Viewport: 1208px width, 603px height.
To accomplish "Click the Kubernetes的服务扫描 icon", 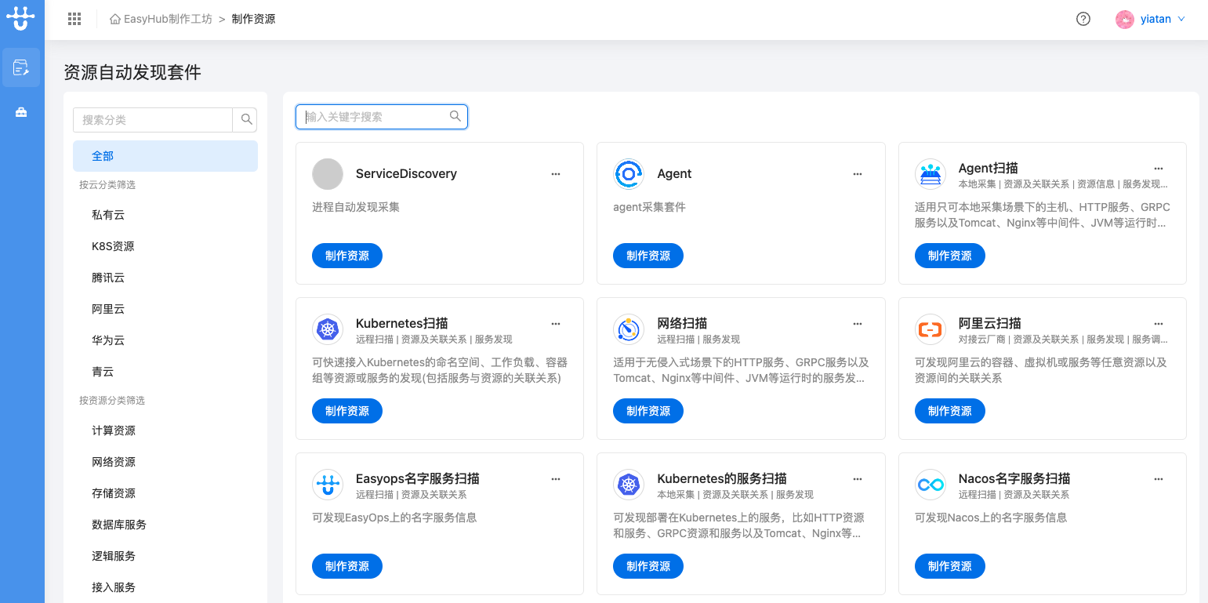I will tap(629, 485).
